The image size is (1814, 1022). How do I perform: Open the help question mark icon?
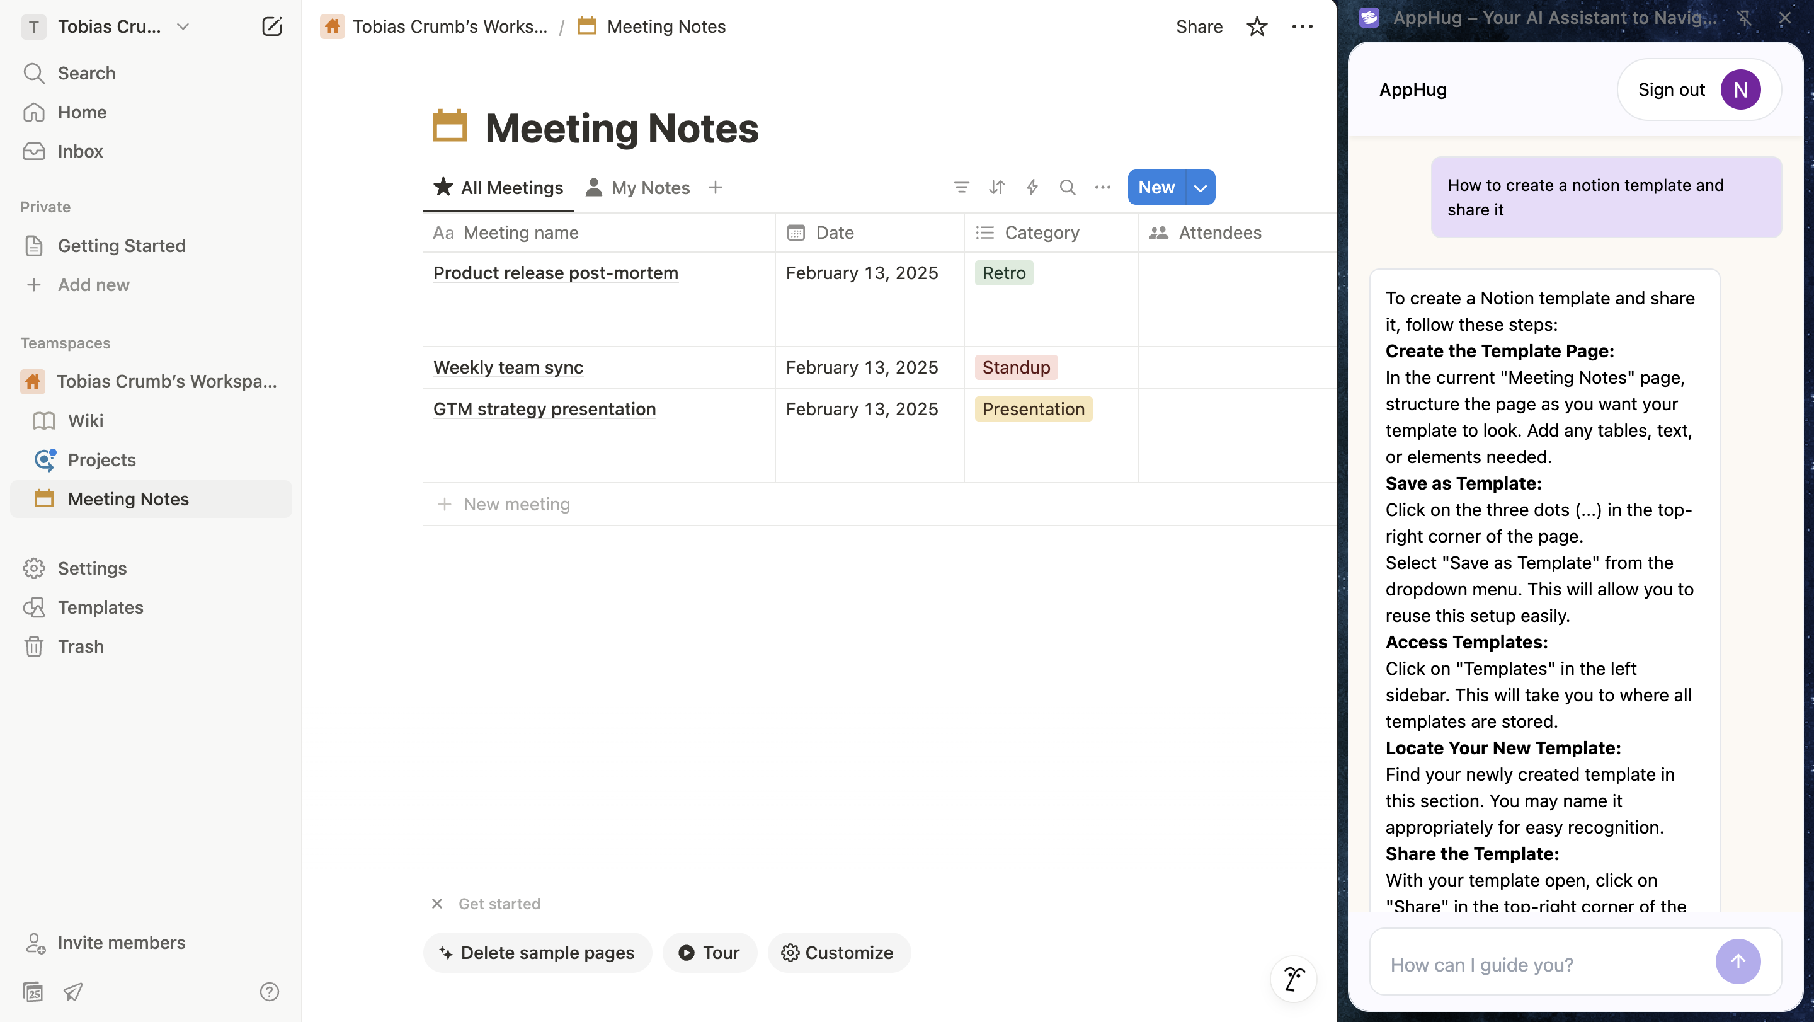pos(269,992)
